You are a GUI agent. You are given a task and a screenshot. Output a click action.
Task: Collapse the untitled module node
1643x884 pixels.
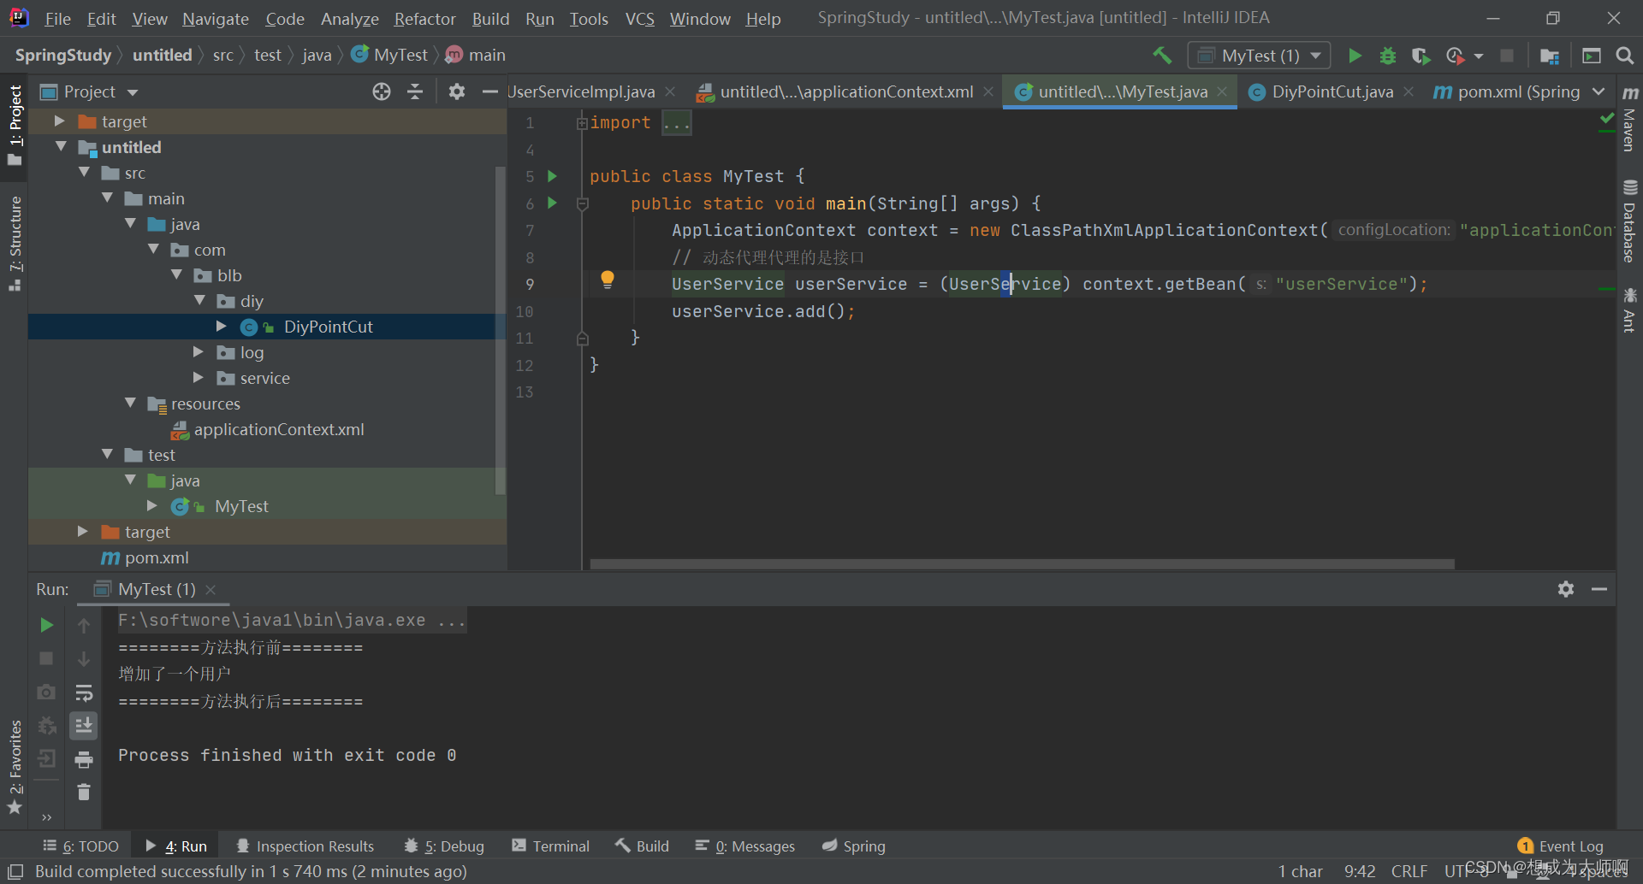pos(61,147)
